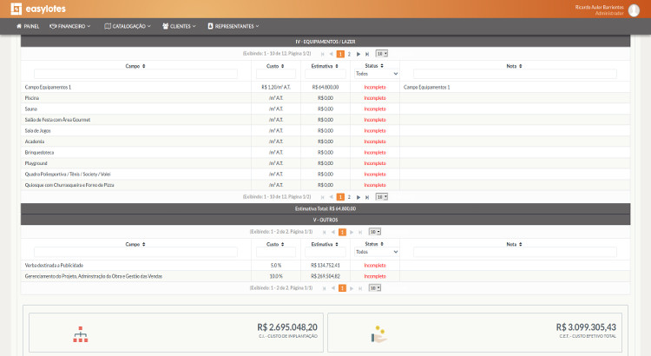Open the Status filter dropdown in Equipamentos

coord(377,74)
